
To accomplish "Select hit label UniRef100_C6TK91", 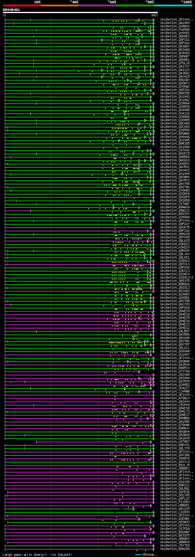I will [x=175, y=150].
